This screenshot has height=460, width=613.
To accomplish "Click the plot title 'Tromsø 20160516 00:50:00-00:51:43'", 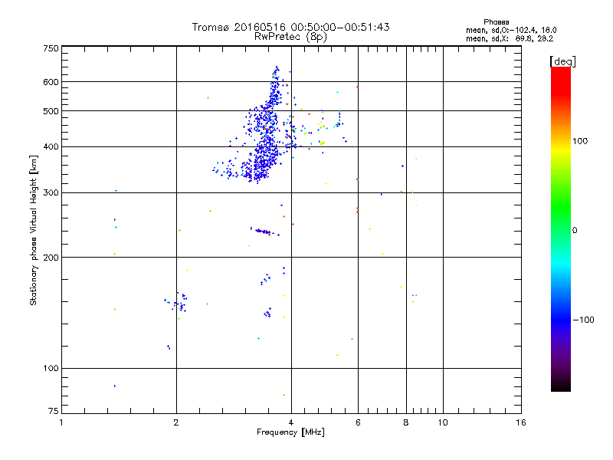I will [290, 27].
